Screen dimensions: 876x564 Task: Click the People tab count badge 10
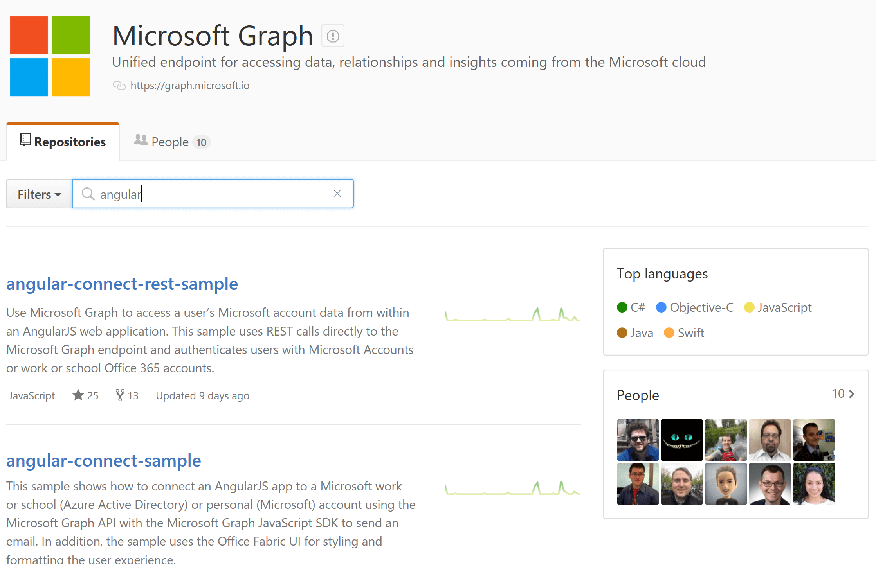pos(201,142)
